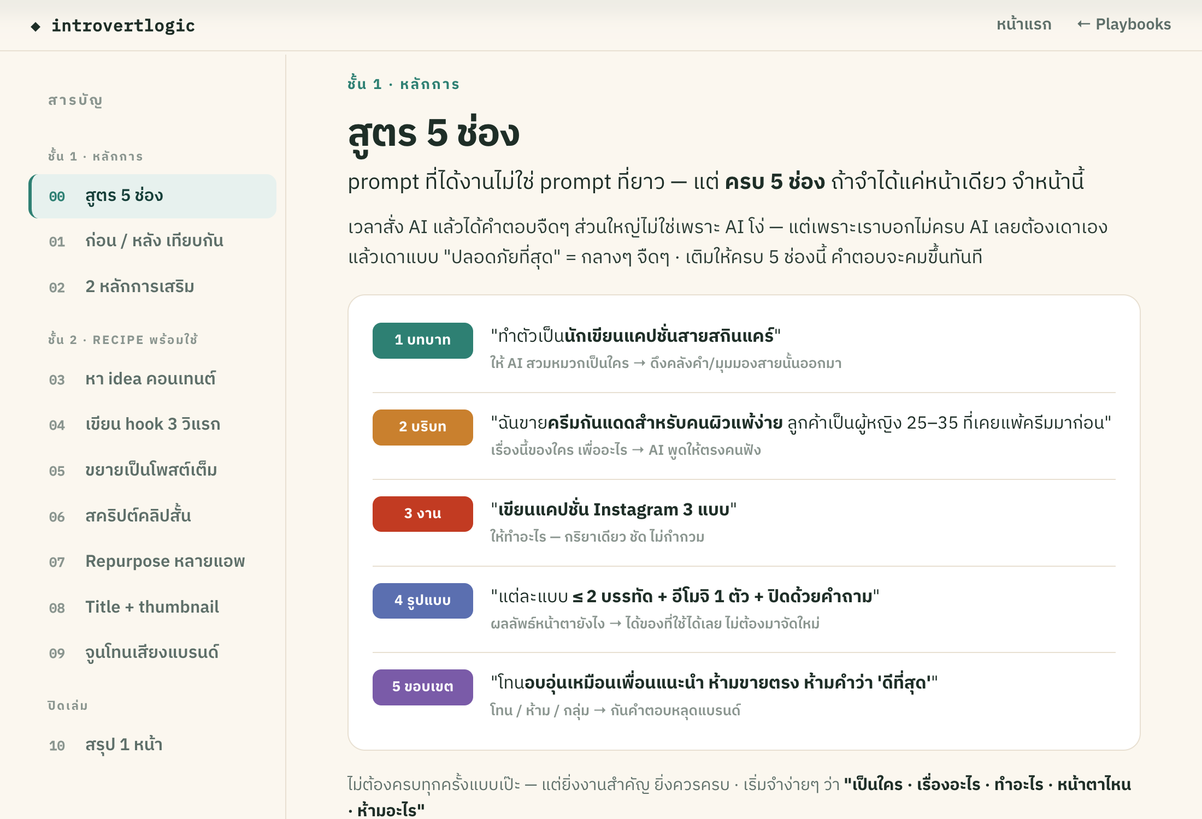Open sidebar item 05 ขยายเป็นโพสต์เต็ม

(x=152, y=470)
